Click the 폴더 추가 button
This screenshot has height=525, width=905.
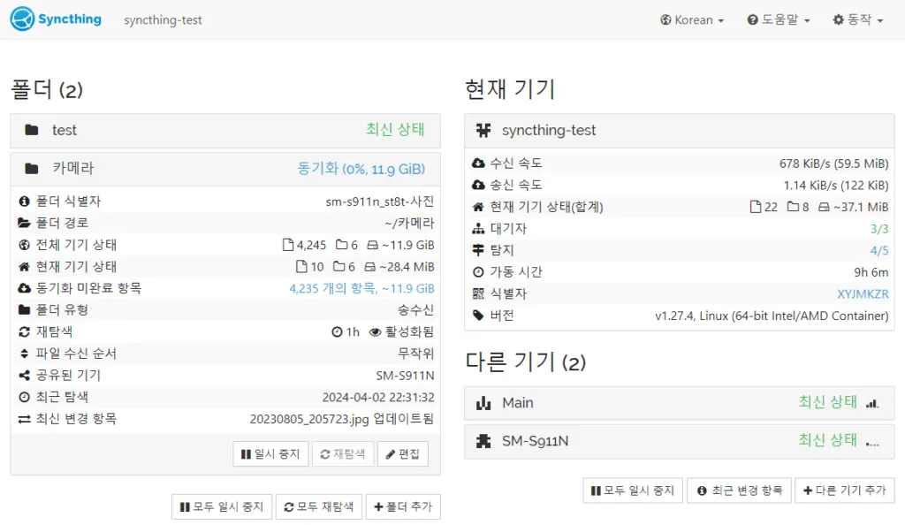pos(402,506)
